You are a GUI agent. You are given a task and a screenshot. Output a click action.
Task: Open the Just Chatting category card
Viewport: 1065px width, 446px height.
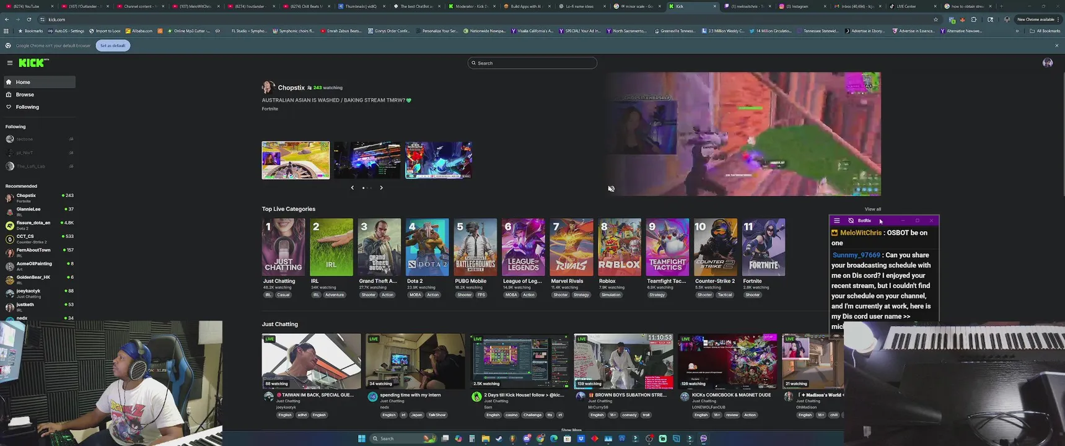pyautogui.click(x=283, y=247)
